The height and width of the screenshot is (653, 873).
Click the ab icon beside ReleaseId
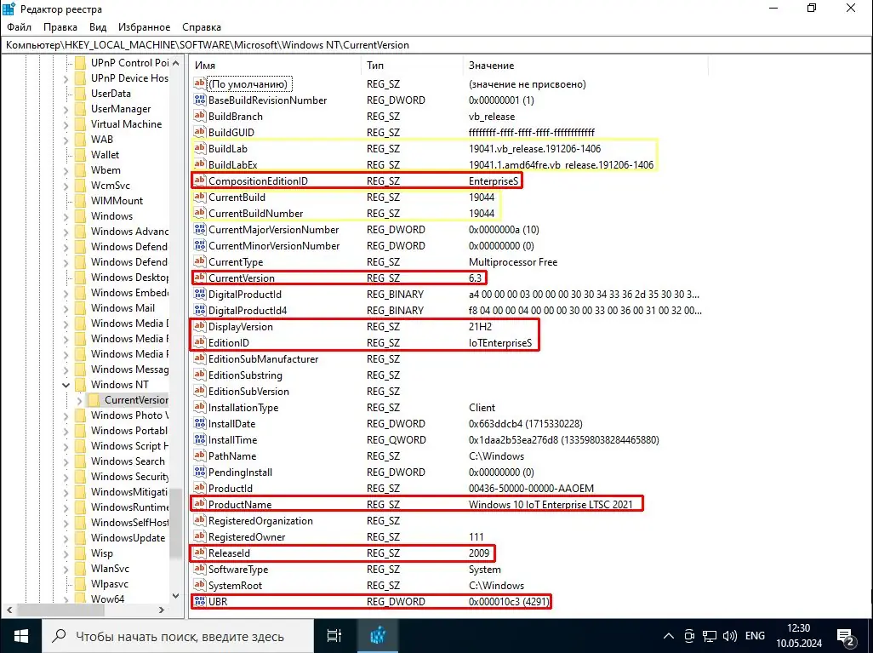tap(198, 553)
